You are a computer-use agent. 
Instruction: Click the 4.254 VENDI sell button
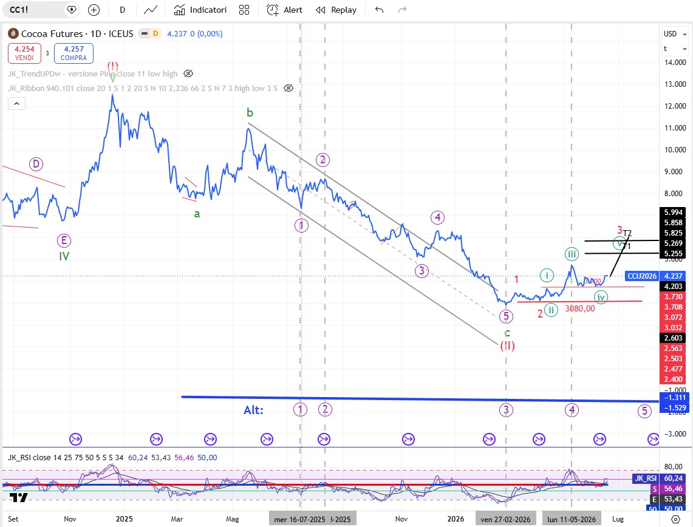(24, 53)
